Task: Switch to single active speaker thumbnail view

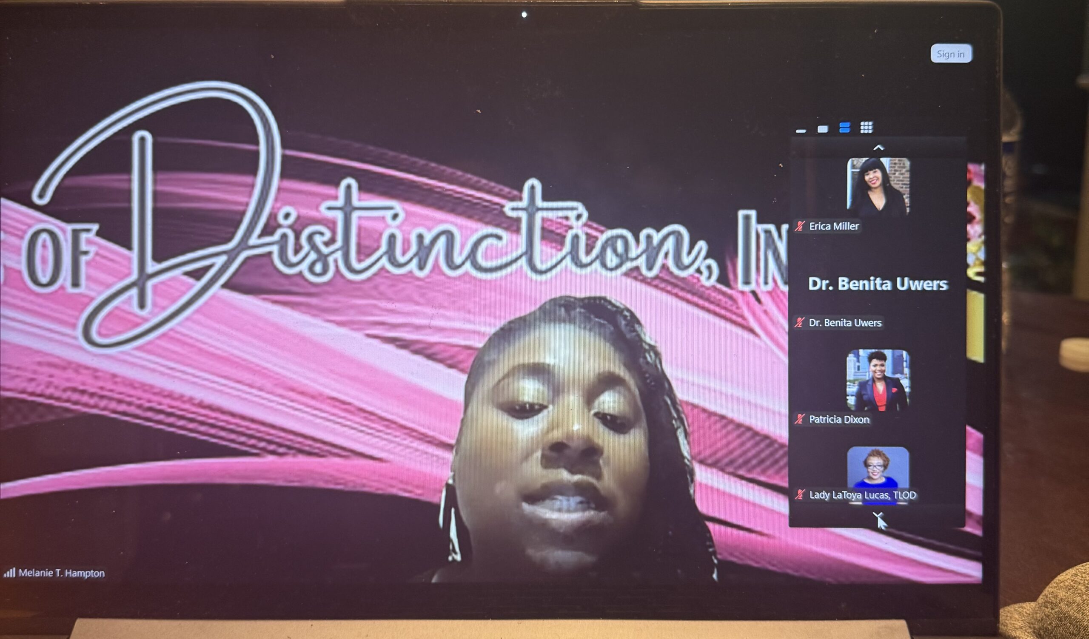Action: click(x=823, y=129)
